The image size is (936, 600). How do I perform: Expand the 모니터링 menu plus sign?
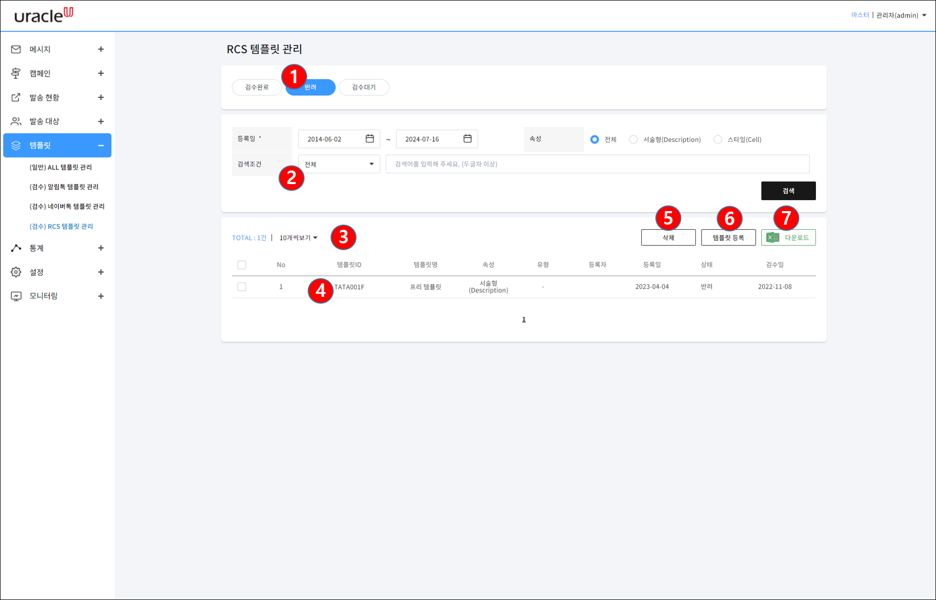tap(101, 296)
